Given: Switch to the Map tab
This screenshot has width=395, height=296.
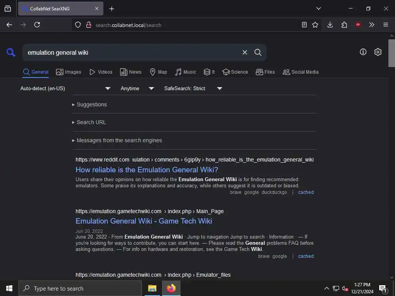Looking at the screenshot, I should [x=158, y=72].
